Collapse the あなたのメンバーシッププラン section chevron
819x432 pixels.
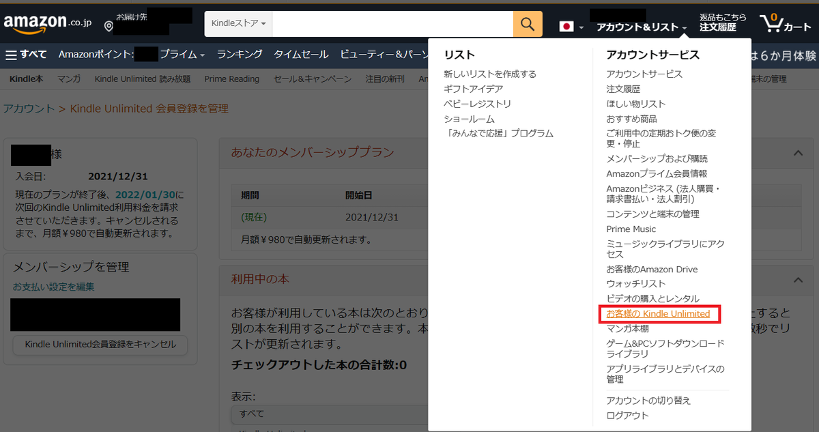click(x=799, y=154)
